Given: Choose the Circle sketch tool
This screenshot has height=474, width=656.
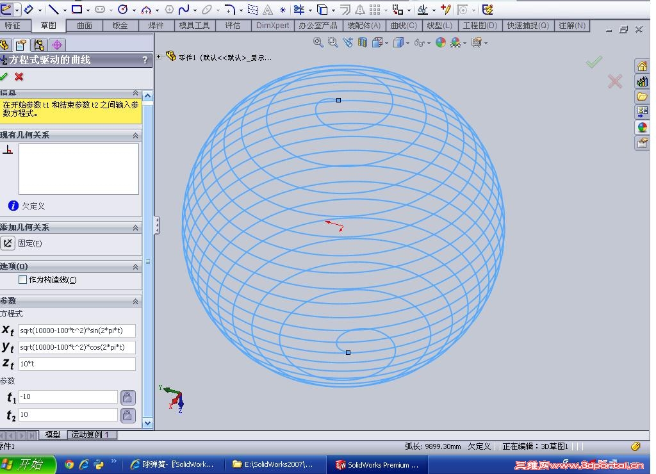Looking at the screenshot, I should point(122,10).
